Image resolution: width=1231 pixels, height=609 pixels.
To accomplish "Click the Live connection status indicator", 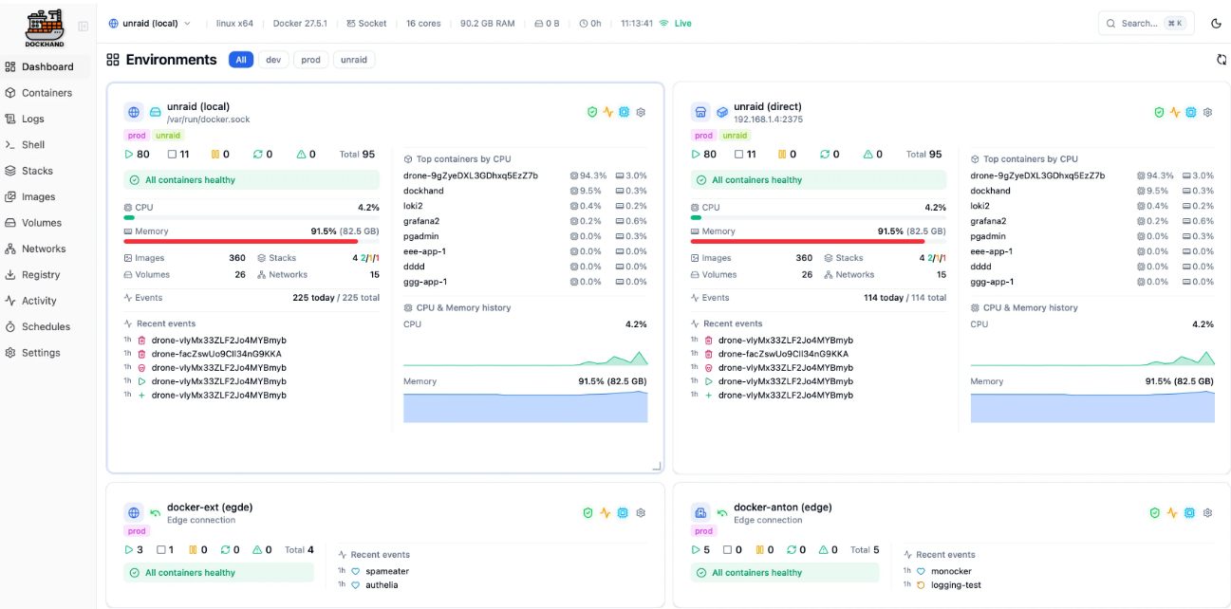I will tap(675, 24).
